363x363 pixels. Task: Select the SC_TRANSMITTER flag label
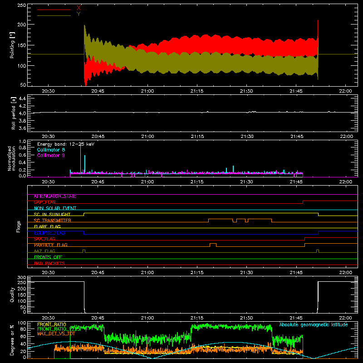coord(53,221)
